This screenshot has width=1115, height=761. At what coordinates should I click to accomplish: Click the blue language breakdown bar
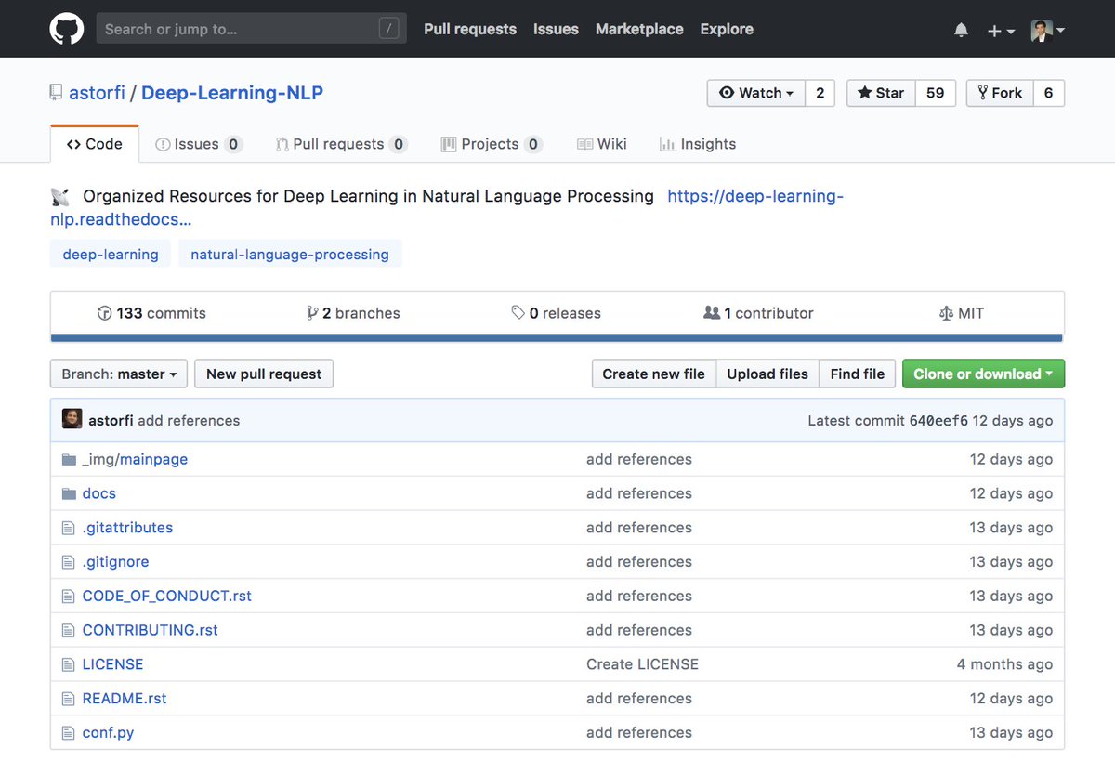coord(557,338)
